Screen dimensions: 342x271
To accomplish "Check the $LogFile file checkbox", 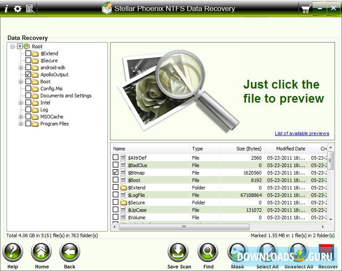I will pyautogui.click(x=116, y=195).
